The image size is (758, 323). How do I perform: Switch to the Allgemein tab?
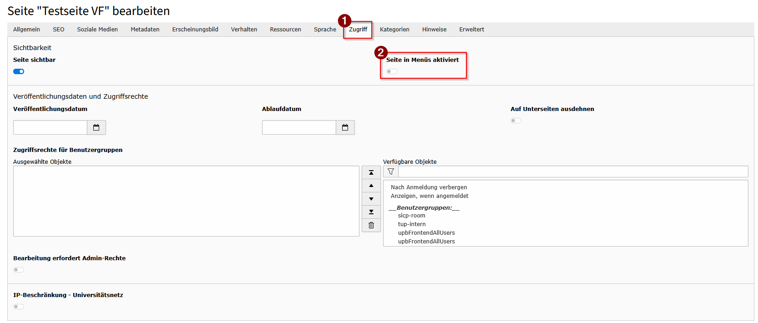26,30
